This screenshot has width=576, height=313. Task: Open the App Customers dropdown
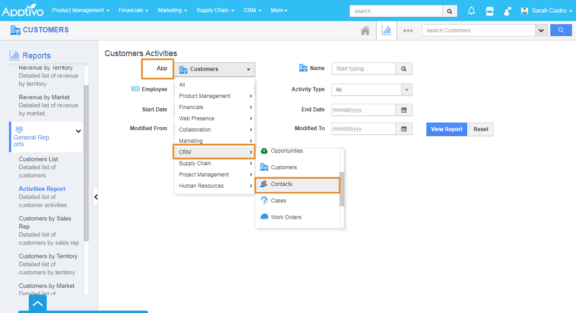coord(214,69)
